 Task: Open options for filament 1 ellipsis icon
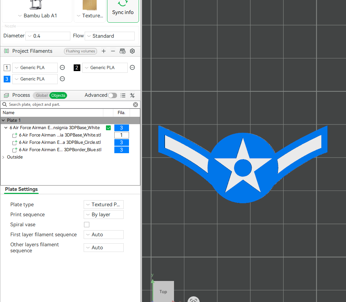tap(62, 67)
